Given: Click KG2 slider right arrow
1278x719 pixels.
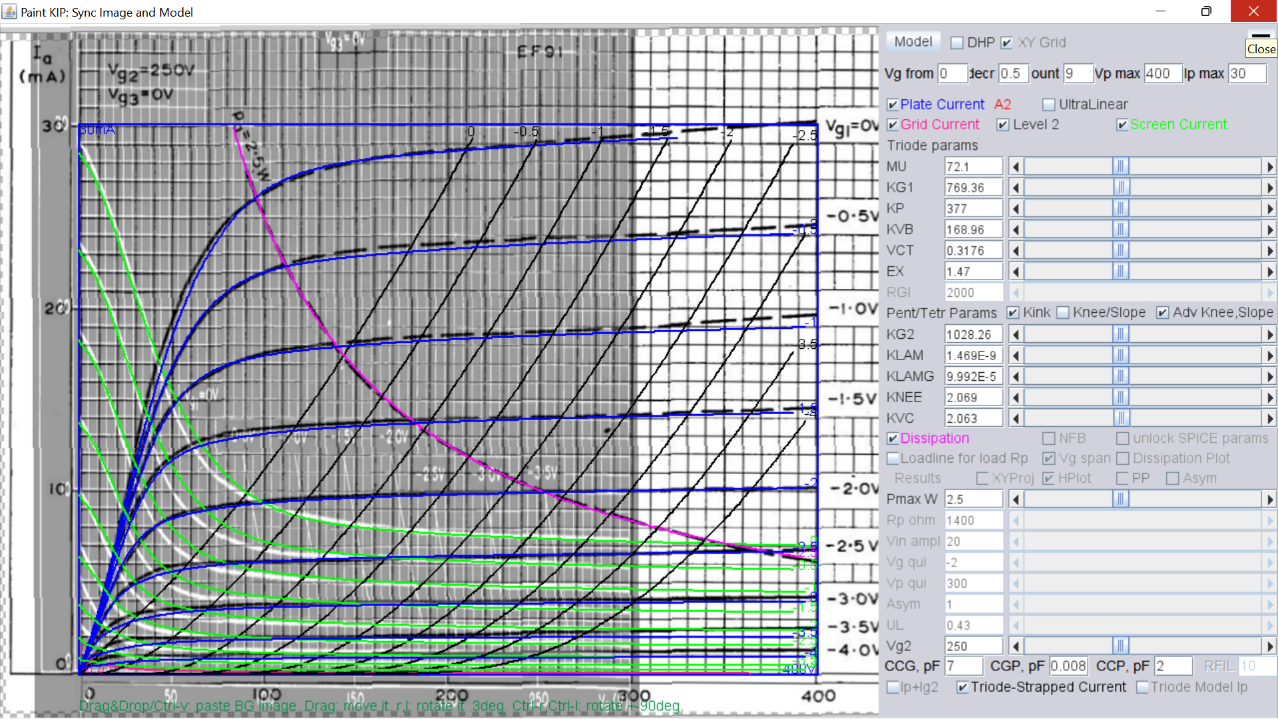Looking at the screenshot, I should [1269, 334].
